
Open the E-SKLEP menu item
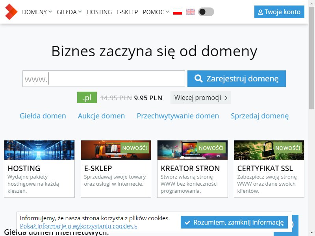127,12
